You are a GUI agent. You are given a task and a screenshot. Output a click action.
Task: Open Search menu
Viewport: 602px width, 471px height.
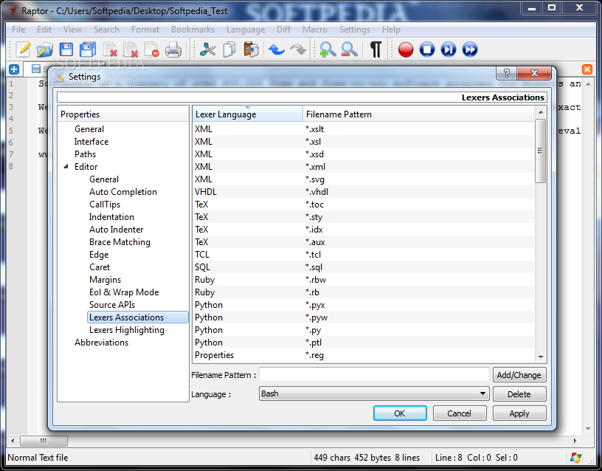[106, 30]
